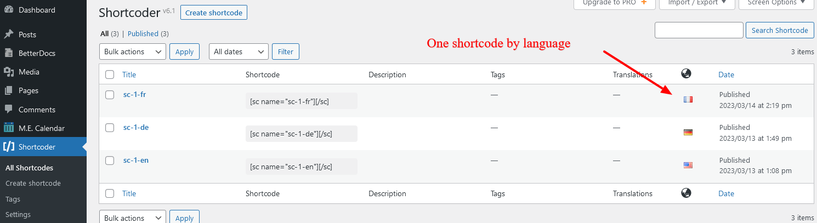Expand the Import / Export menu
The image size is (817, 223).
tap(694, 3)
